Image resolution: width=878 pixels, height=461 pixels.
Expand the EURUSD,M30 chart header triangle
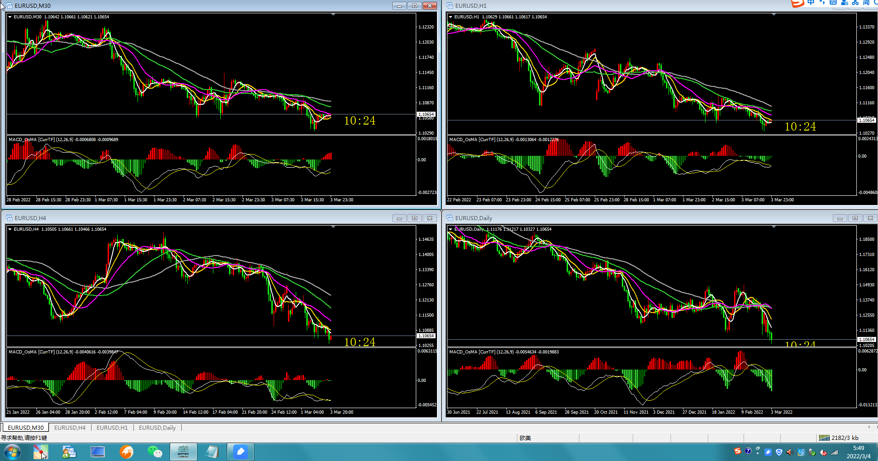coord(10,17)
